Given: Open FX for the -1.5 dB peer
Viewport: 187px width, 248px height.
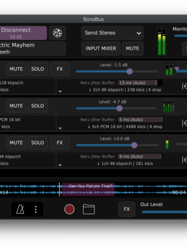Looking at the screenshot, I should coord(60,69).
